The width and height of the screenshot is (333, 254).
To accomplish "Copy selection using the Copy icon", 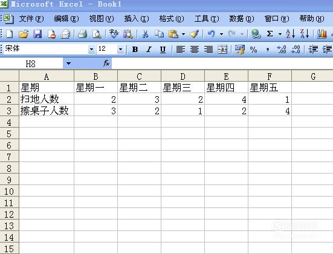I will point(159,34).
